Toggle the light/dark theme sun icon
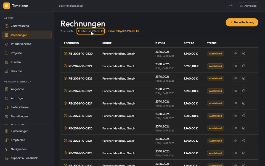265x166 pixels. (x=231, y=6)
